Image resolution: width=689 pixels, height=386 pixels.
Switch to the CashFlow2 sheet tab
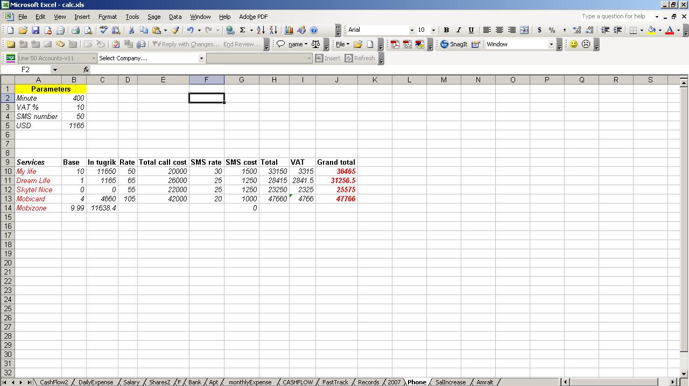(54, 382)
